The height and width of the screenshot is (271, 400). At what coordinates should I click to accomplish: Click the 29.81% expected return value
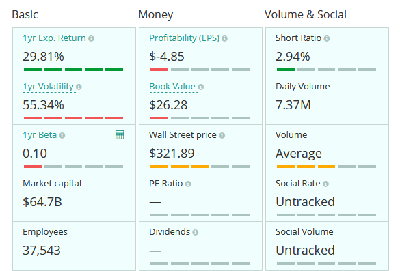43,57
